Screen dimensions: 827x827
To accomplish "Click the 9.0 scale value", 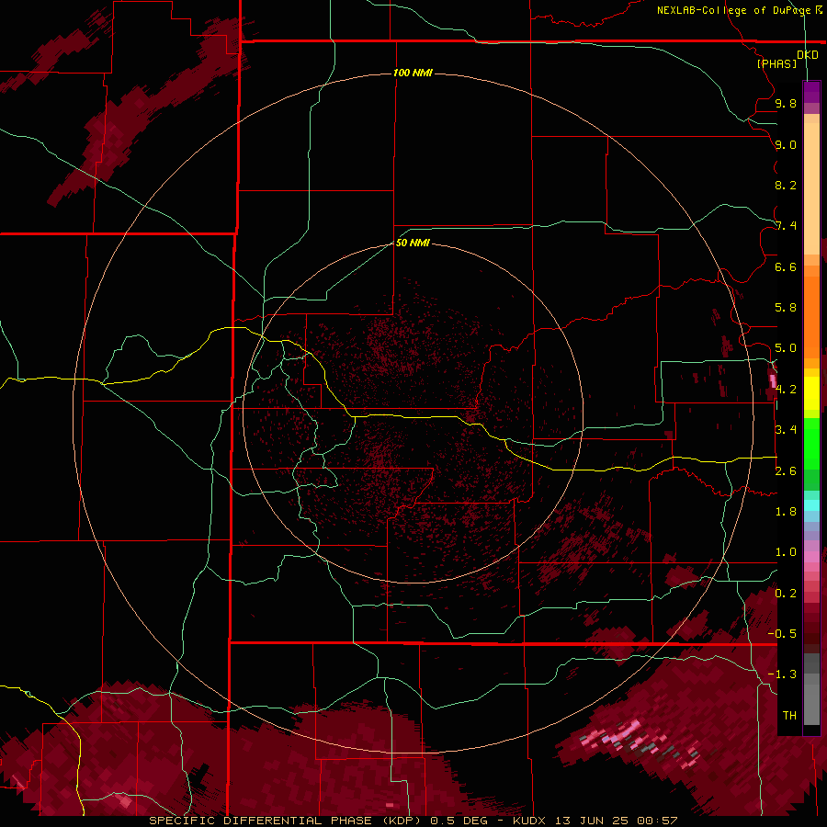I will point(786,144).
